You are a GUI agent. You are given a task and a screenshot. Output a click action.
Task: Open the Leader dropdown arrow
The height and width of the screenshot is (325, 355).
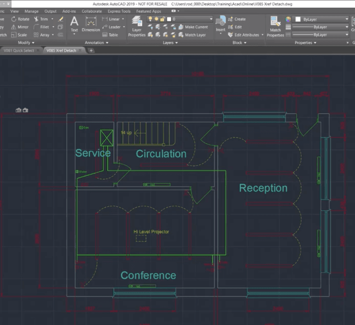[124, 27]
